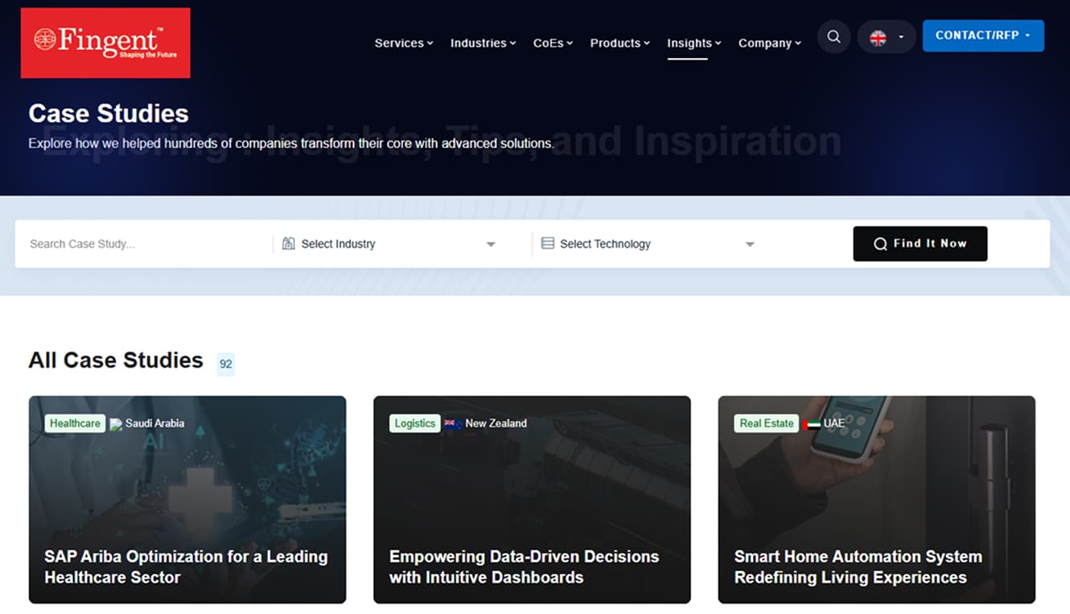Image resolution: width=1070 pixels, height=614 pixels.
Task: Click the Saudi Arabia flag icon
Action: [x=116, y=424]
